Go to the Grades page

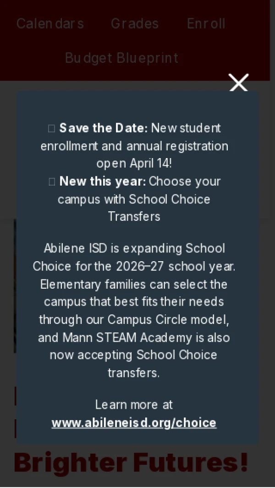(135, 23)
